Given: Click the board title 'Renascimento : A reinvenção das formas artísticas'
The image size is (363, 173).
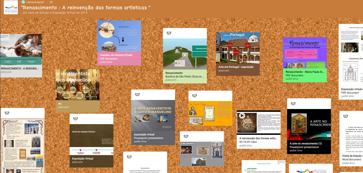Looking at the screenshot, I should pyautogui.click(x=86, y=7).
